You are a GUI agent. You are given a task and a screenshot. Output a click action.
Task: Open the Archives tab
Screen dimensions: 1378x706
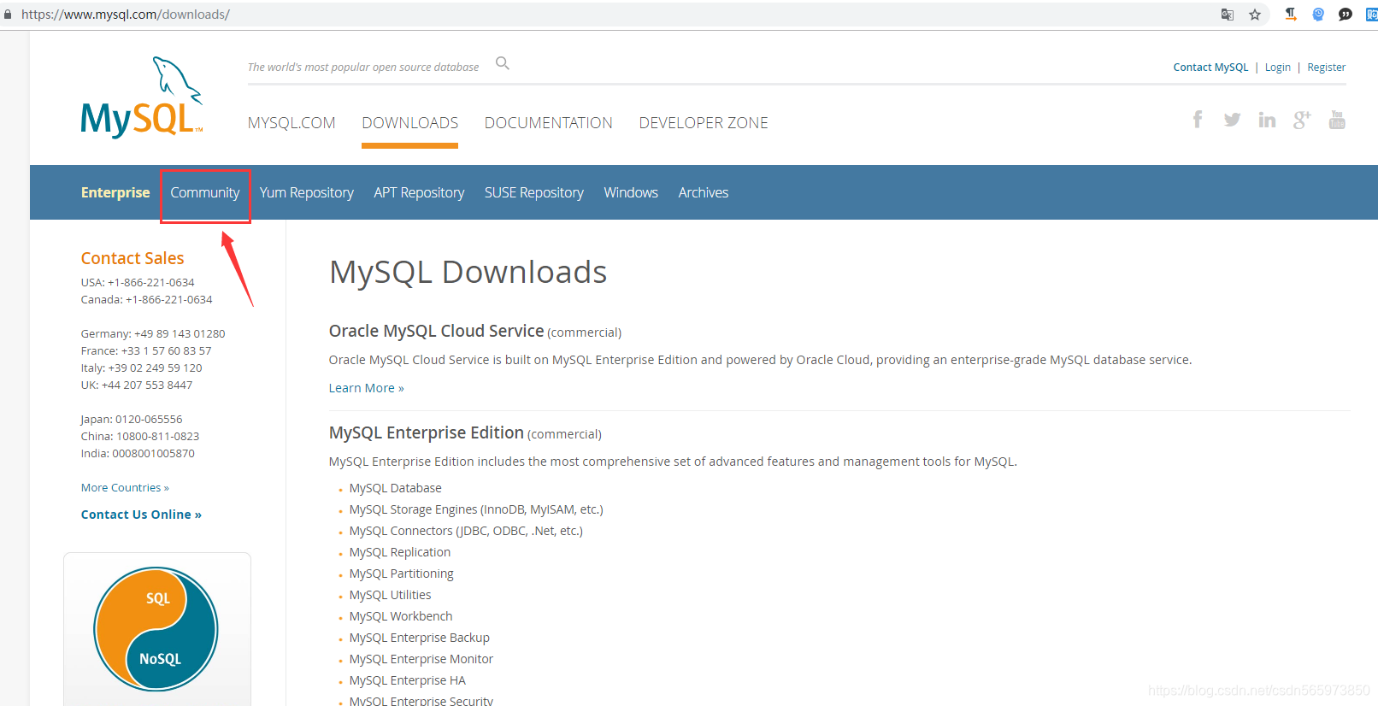coord(704,192)
